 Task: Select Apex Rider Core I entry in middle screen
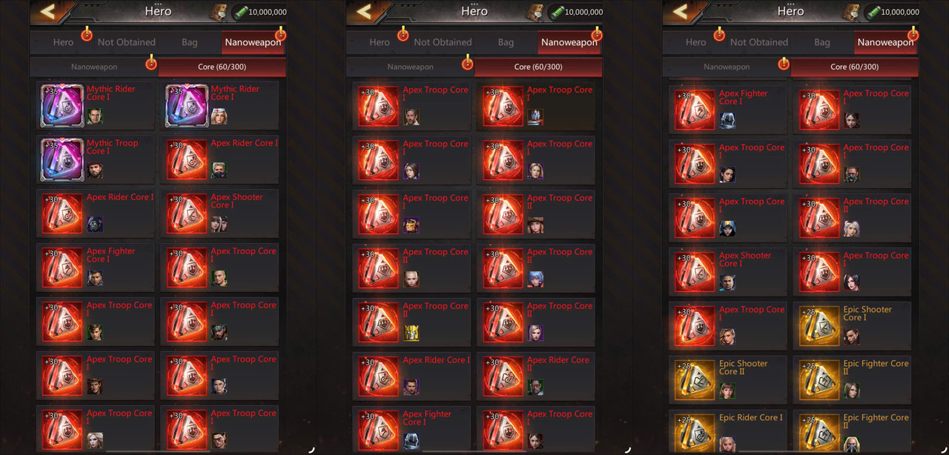click(411, 376)
